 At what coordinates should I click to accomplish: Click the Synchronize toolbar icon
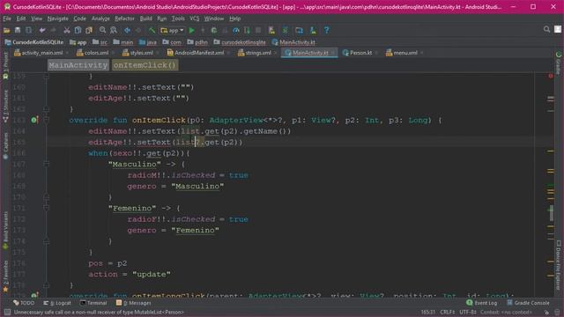28,31
